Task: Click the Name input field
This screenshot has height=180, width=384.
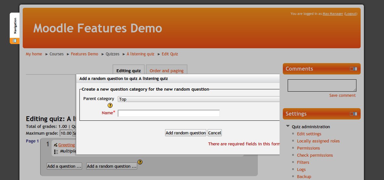Action: 169,113
